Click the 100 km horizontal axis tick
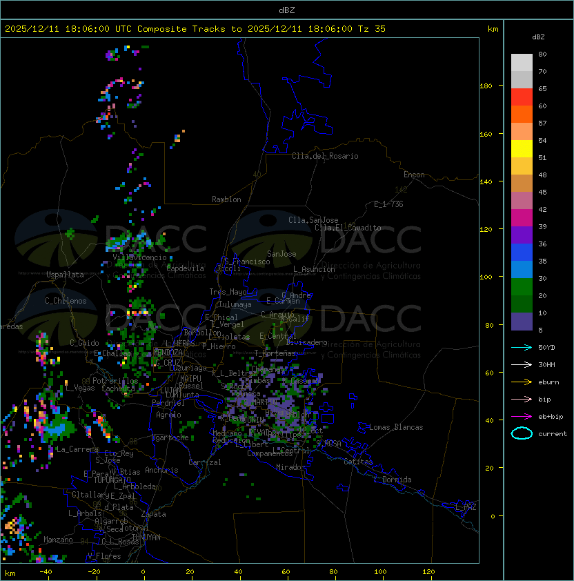 coord(380,572)
